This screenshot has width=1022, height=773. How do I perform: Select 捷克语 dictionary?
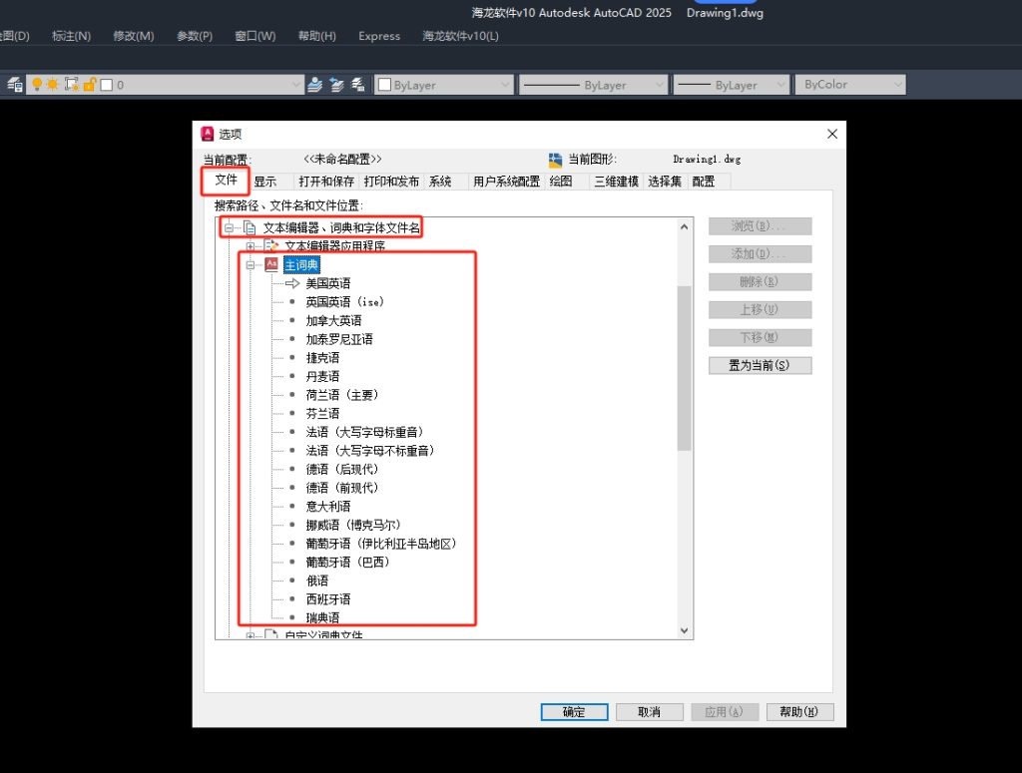click(x=322, y=357)
